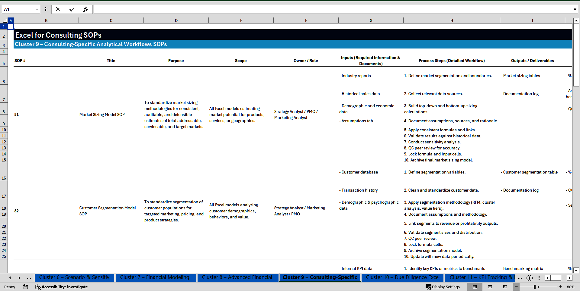Click the Insert Function (fx) icon

[x=86, y=9]
